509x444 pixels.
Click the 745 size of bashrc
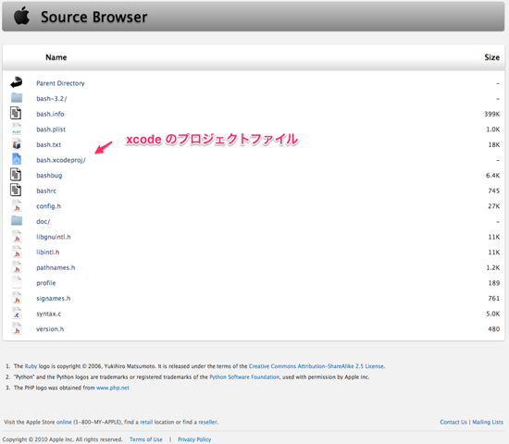(494, 191)
